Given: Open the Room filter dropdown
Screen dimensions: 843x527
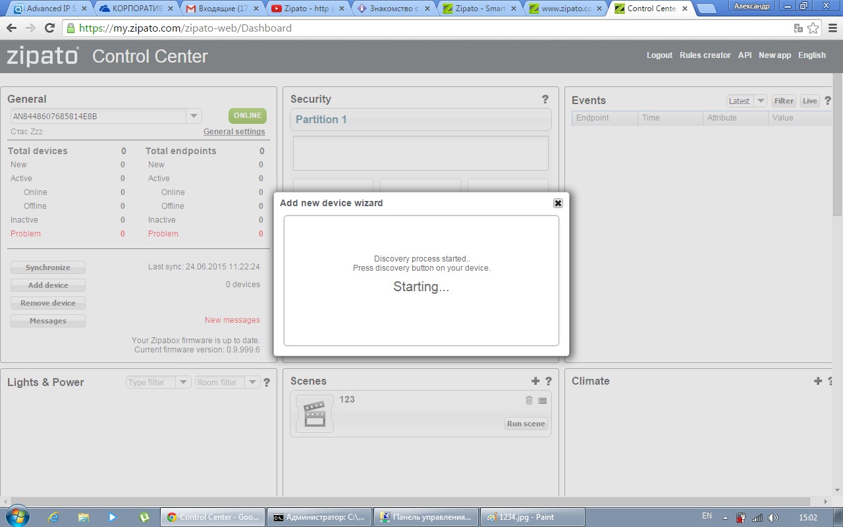Looking at the screenshot, I should tap(252, 382).
